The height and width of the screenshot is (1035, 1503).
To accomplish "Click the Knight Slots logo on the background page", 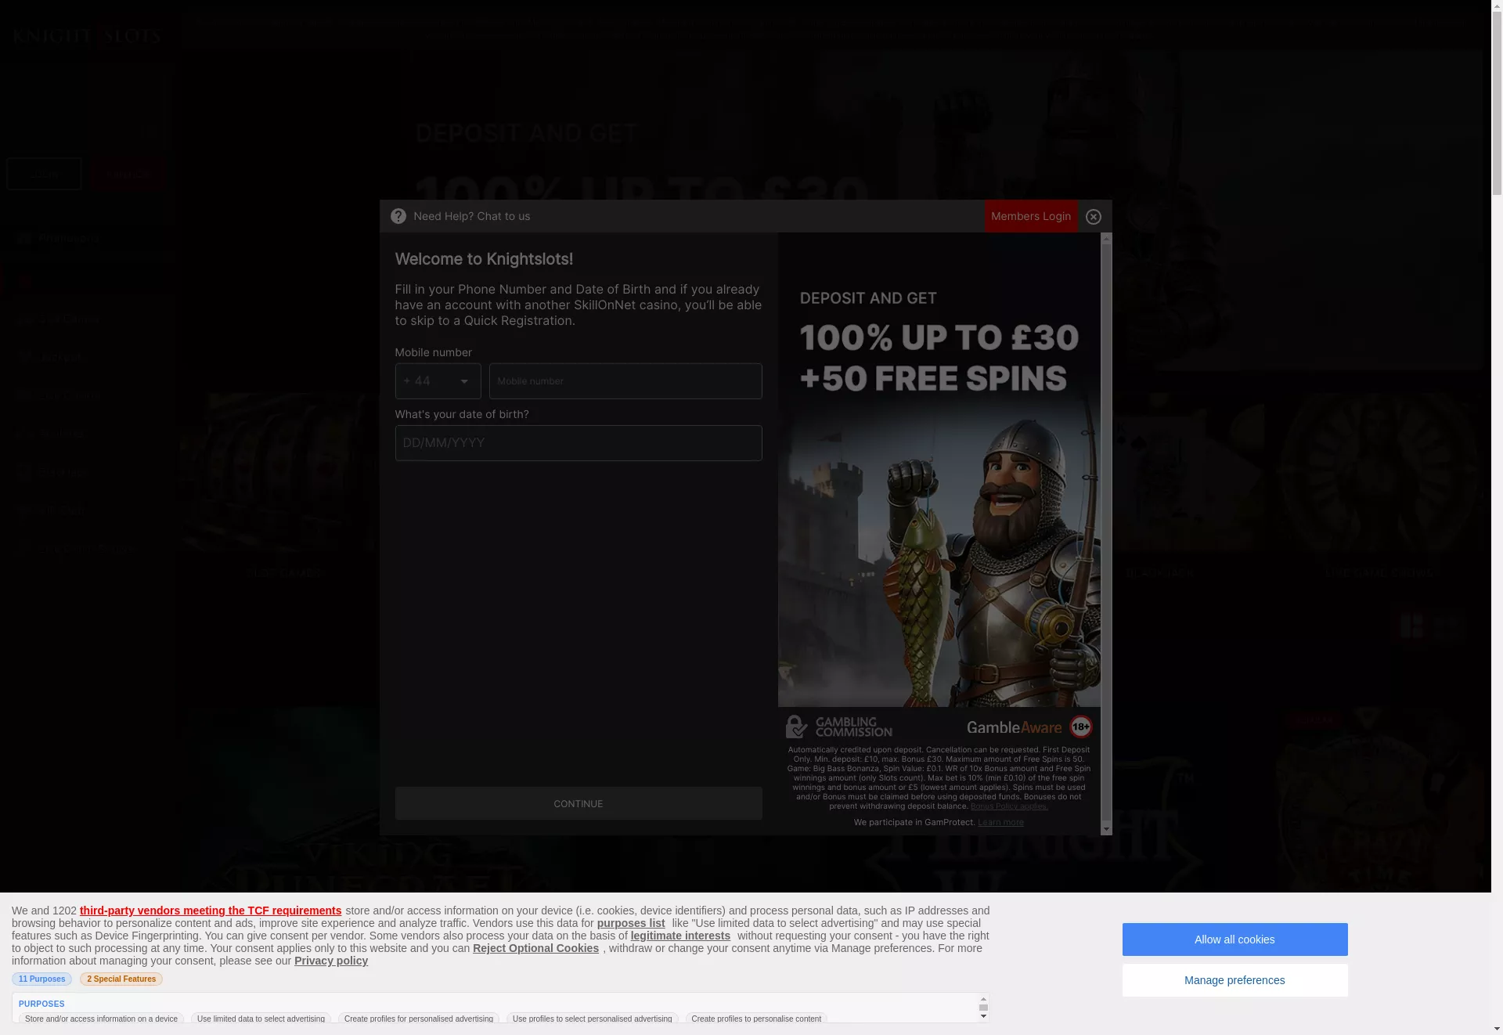I will tap(87, 36).
